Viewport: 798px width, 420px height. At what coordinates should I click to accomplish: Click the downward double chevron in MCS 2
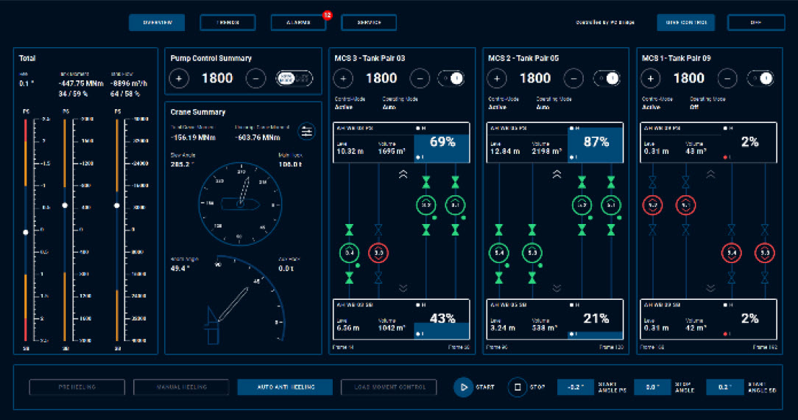pos(557,288)
